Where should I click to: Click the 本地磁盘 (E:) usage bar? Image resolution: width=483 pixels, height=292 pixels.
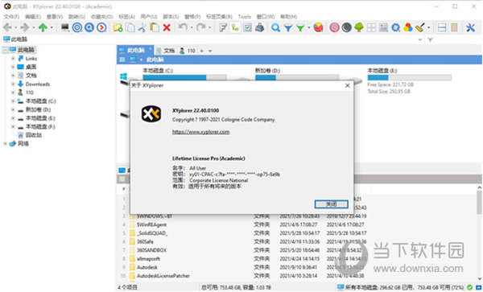(410, 77)
